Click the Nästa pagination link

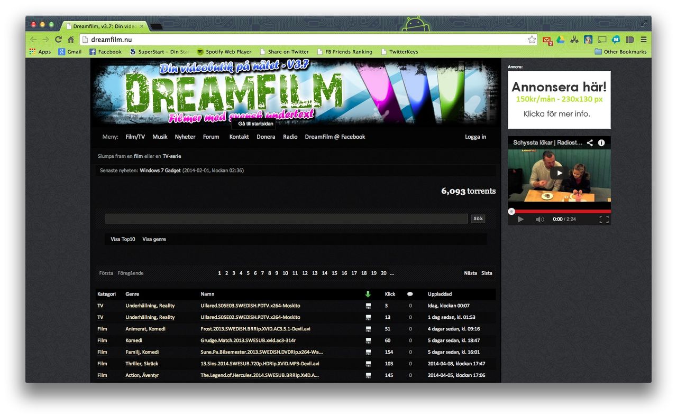[x=470, y=273]
